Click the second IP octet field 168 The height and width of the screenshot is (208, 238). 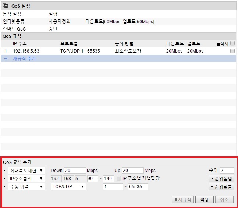(x=68, y=179)
